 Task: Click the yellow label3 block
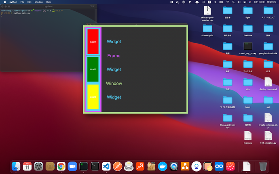coord(93,97)
